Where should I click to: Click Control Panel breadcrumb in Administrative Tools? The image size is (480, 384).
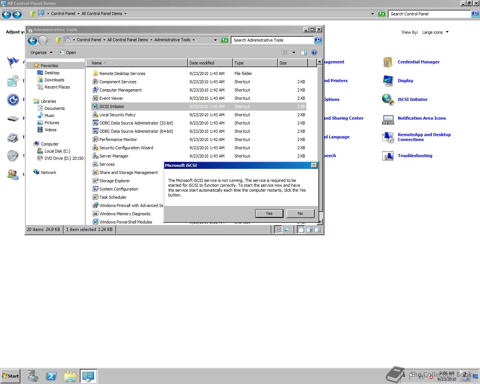[89, 40]
